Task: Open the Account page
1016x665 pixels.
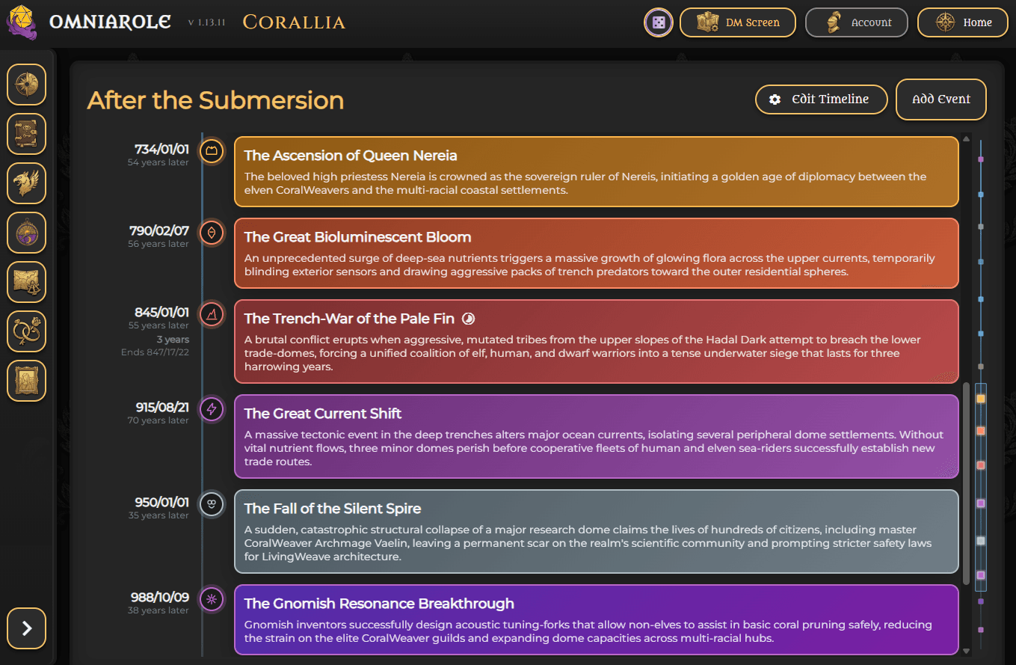Action: [857, 22]
